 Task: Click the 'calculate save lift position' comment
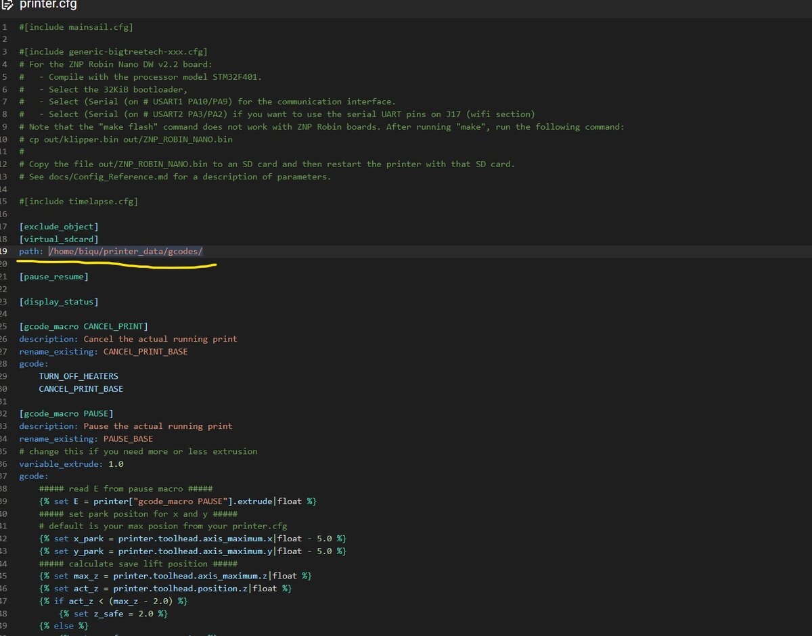[x=138, y=564]
